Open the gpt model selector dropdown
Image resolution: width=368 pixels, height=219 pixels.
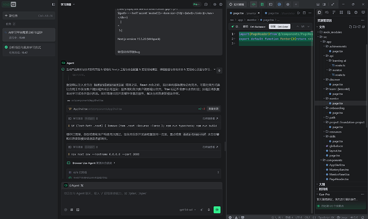(x=188, y=209)
